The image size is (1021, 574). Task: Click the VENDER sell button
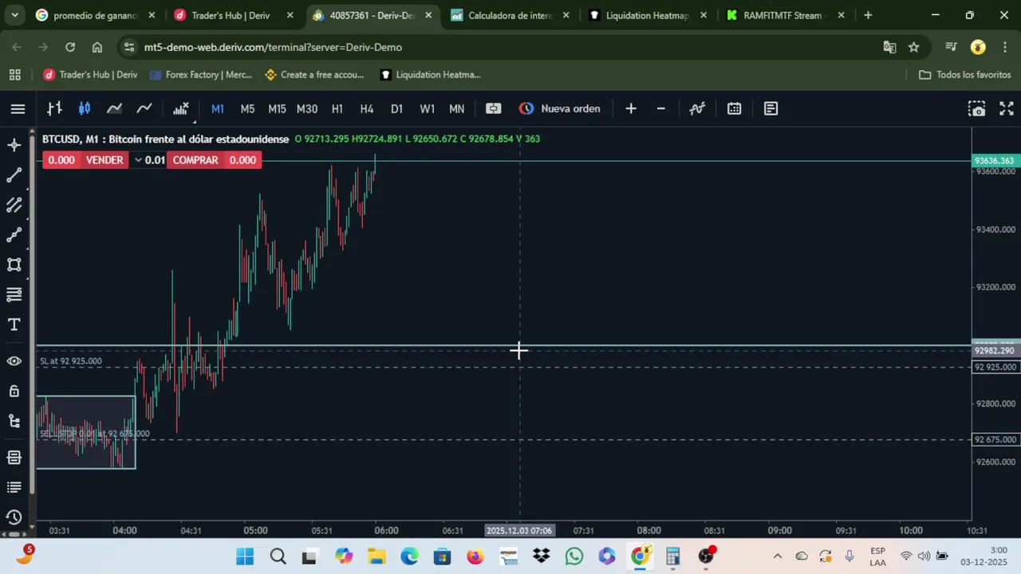coord(104,160)
